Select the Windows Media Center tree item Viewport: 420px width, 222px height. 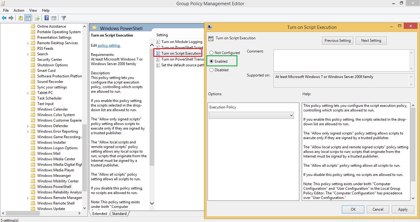pyautogui.click(x=56, y=159)
